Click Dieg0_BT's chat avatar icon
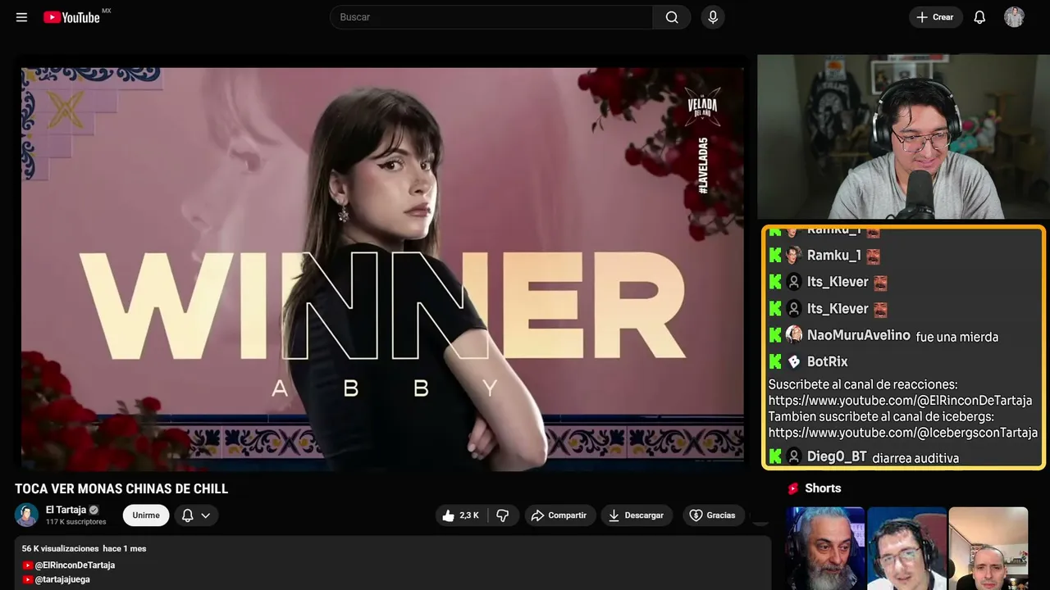This screenshot has width=1050, height=590. 794,456
